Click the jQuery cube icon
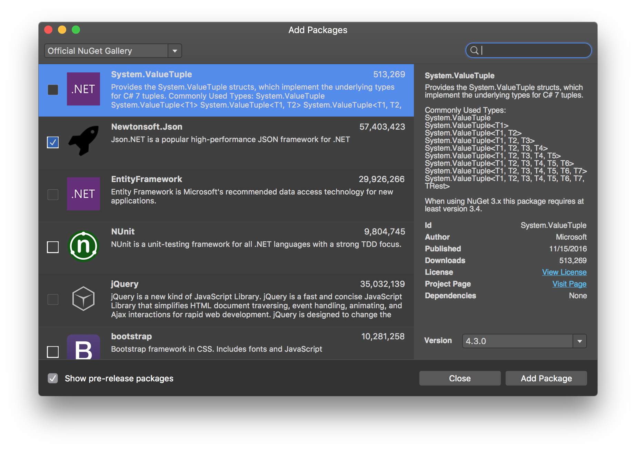 click(83, 299)
